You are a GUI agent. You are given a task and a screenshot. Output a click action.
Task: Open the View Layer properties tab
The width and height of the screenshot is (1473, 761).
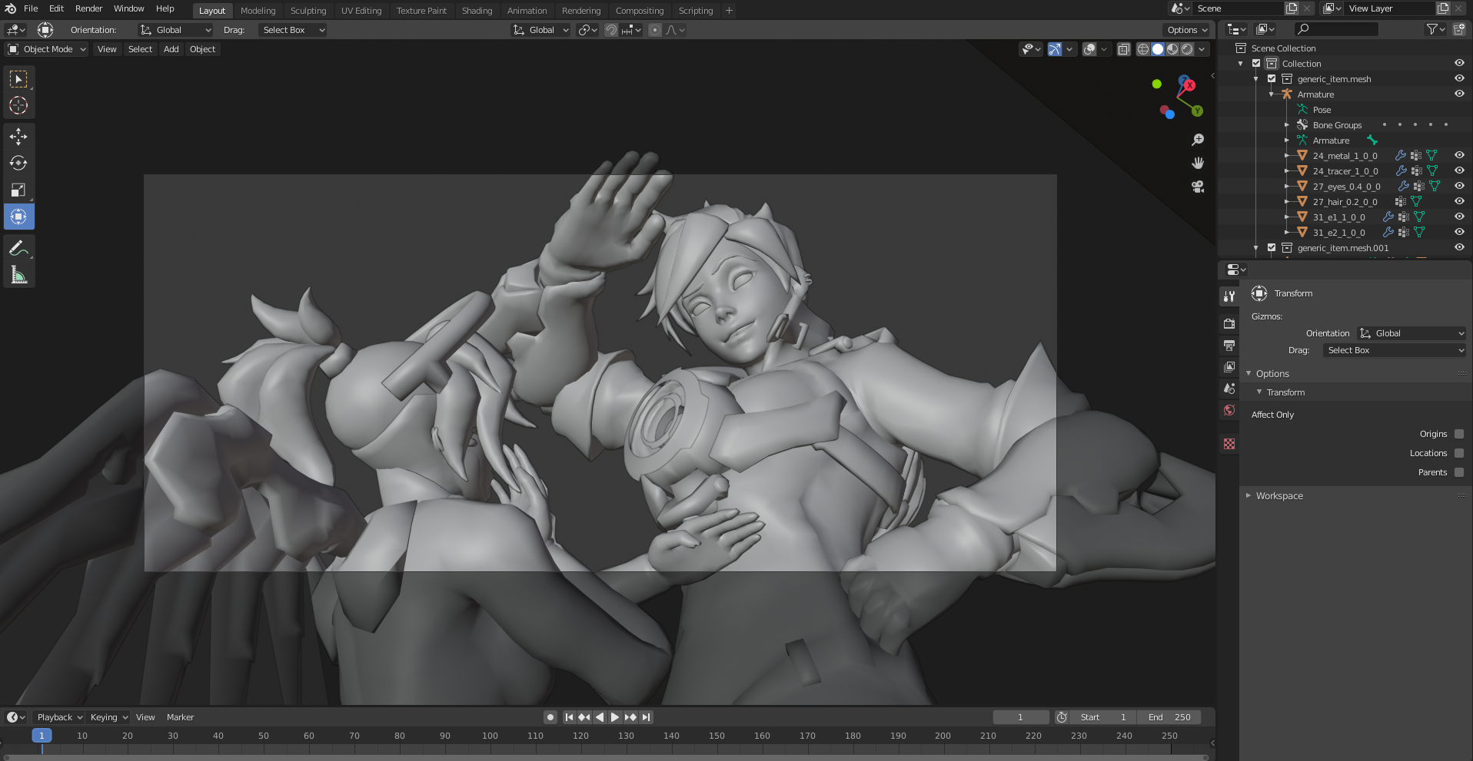[1229, 367]
